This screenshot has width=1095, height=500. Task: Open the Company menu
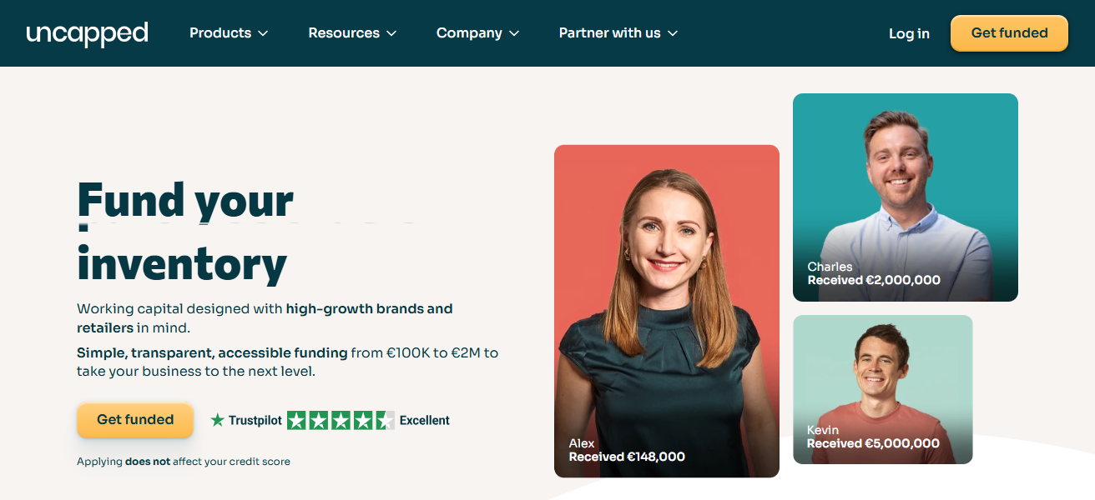click(469, 33)
